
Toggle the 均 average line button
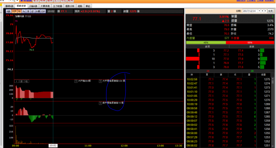click(x=20, y=11)
